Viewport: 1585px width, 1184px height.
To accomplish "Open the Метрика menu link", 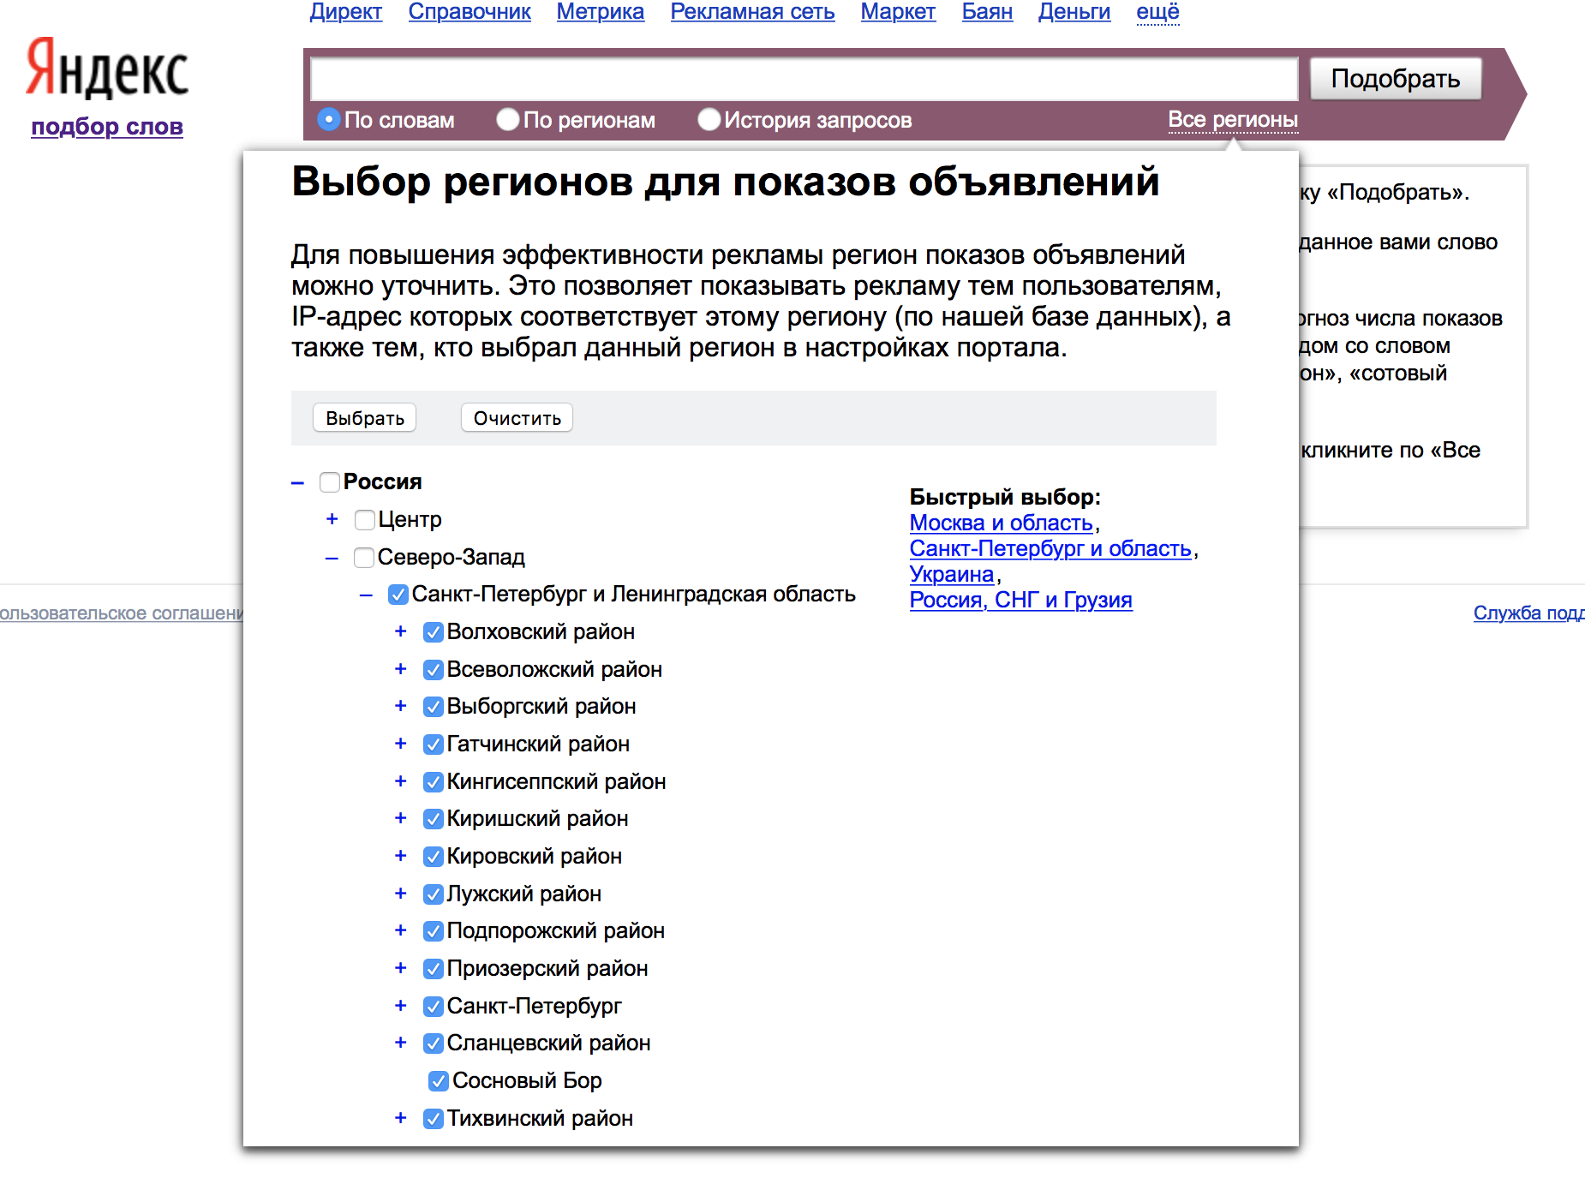I will pyautogui.click(x=600, y=12).
